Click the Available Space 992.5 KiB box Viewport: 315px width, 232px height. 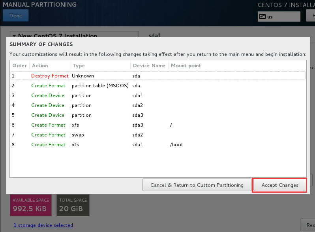pos(31,205)
